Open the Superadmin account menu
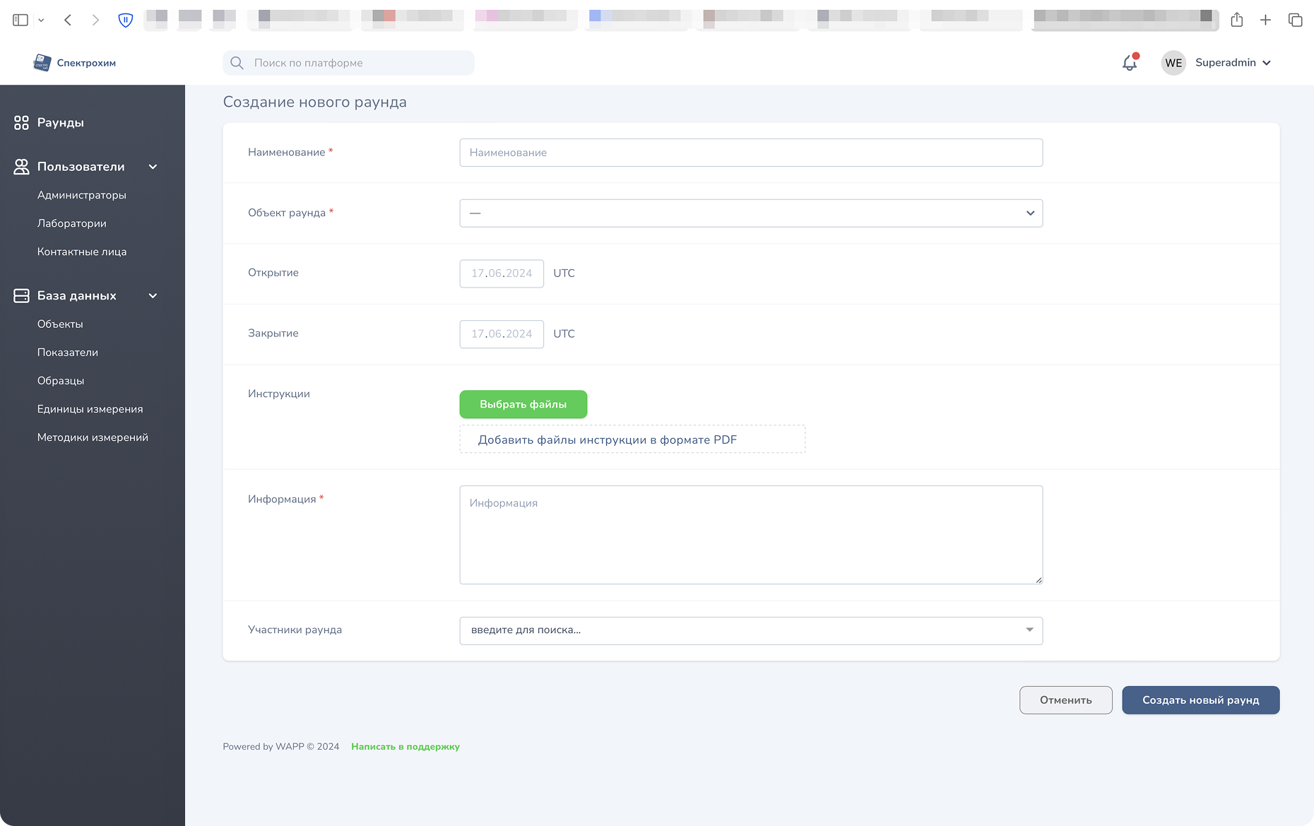 pyautogui.click(x=1233, y=63)
